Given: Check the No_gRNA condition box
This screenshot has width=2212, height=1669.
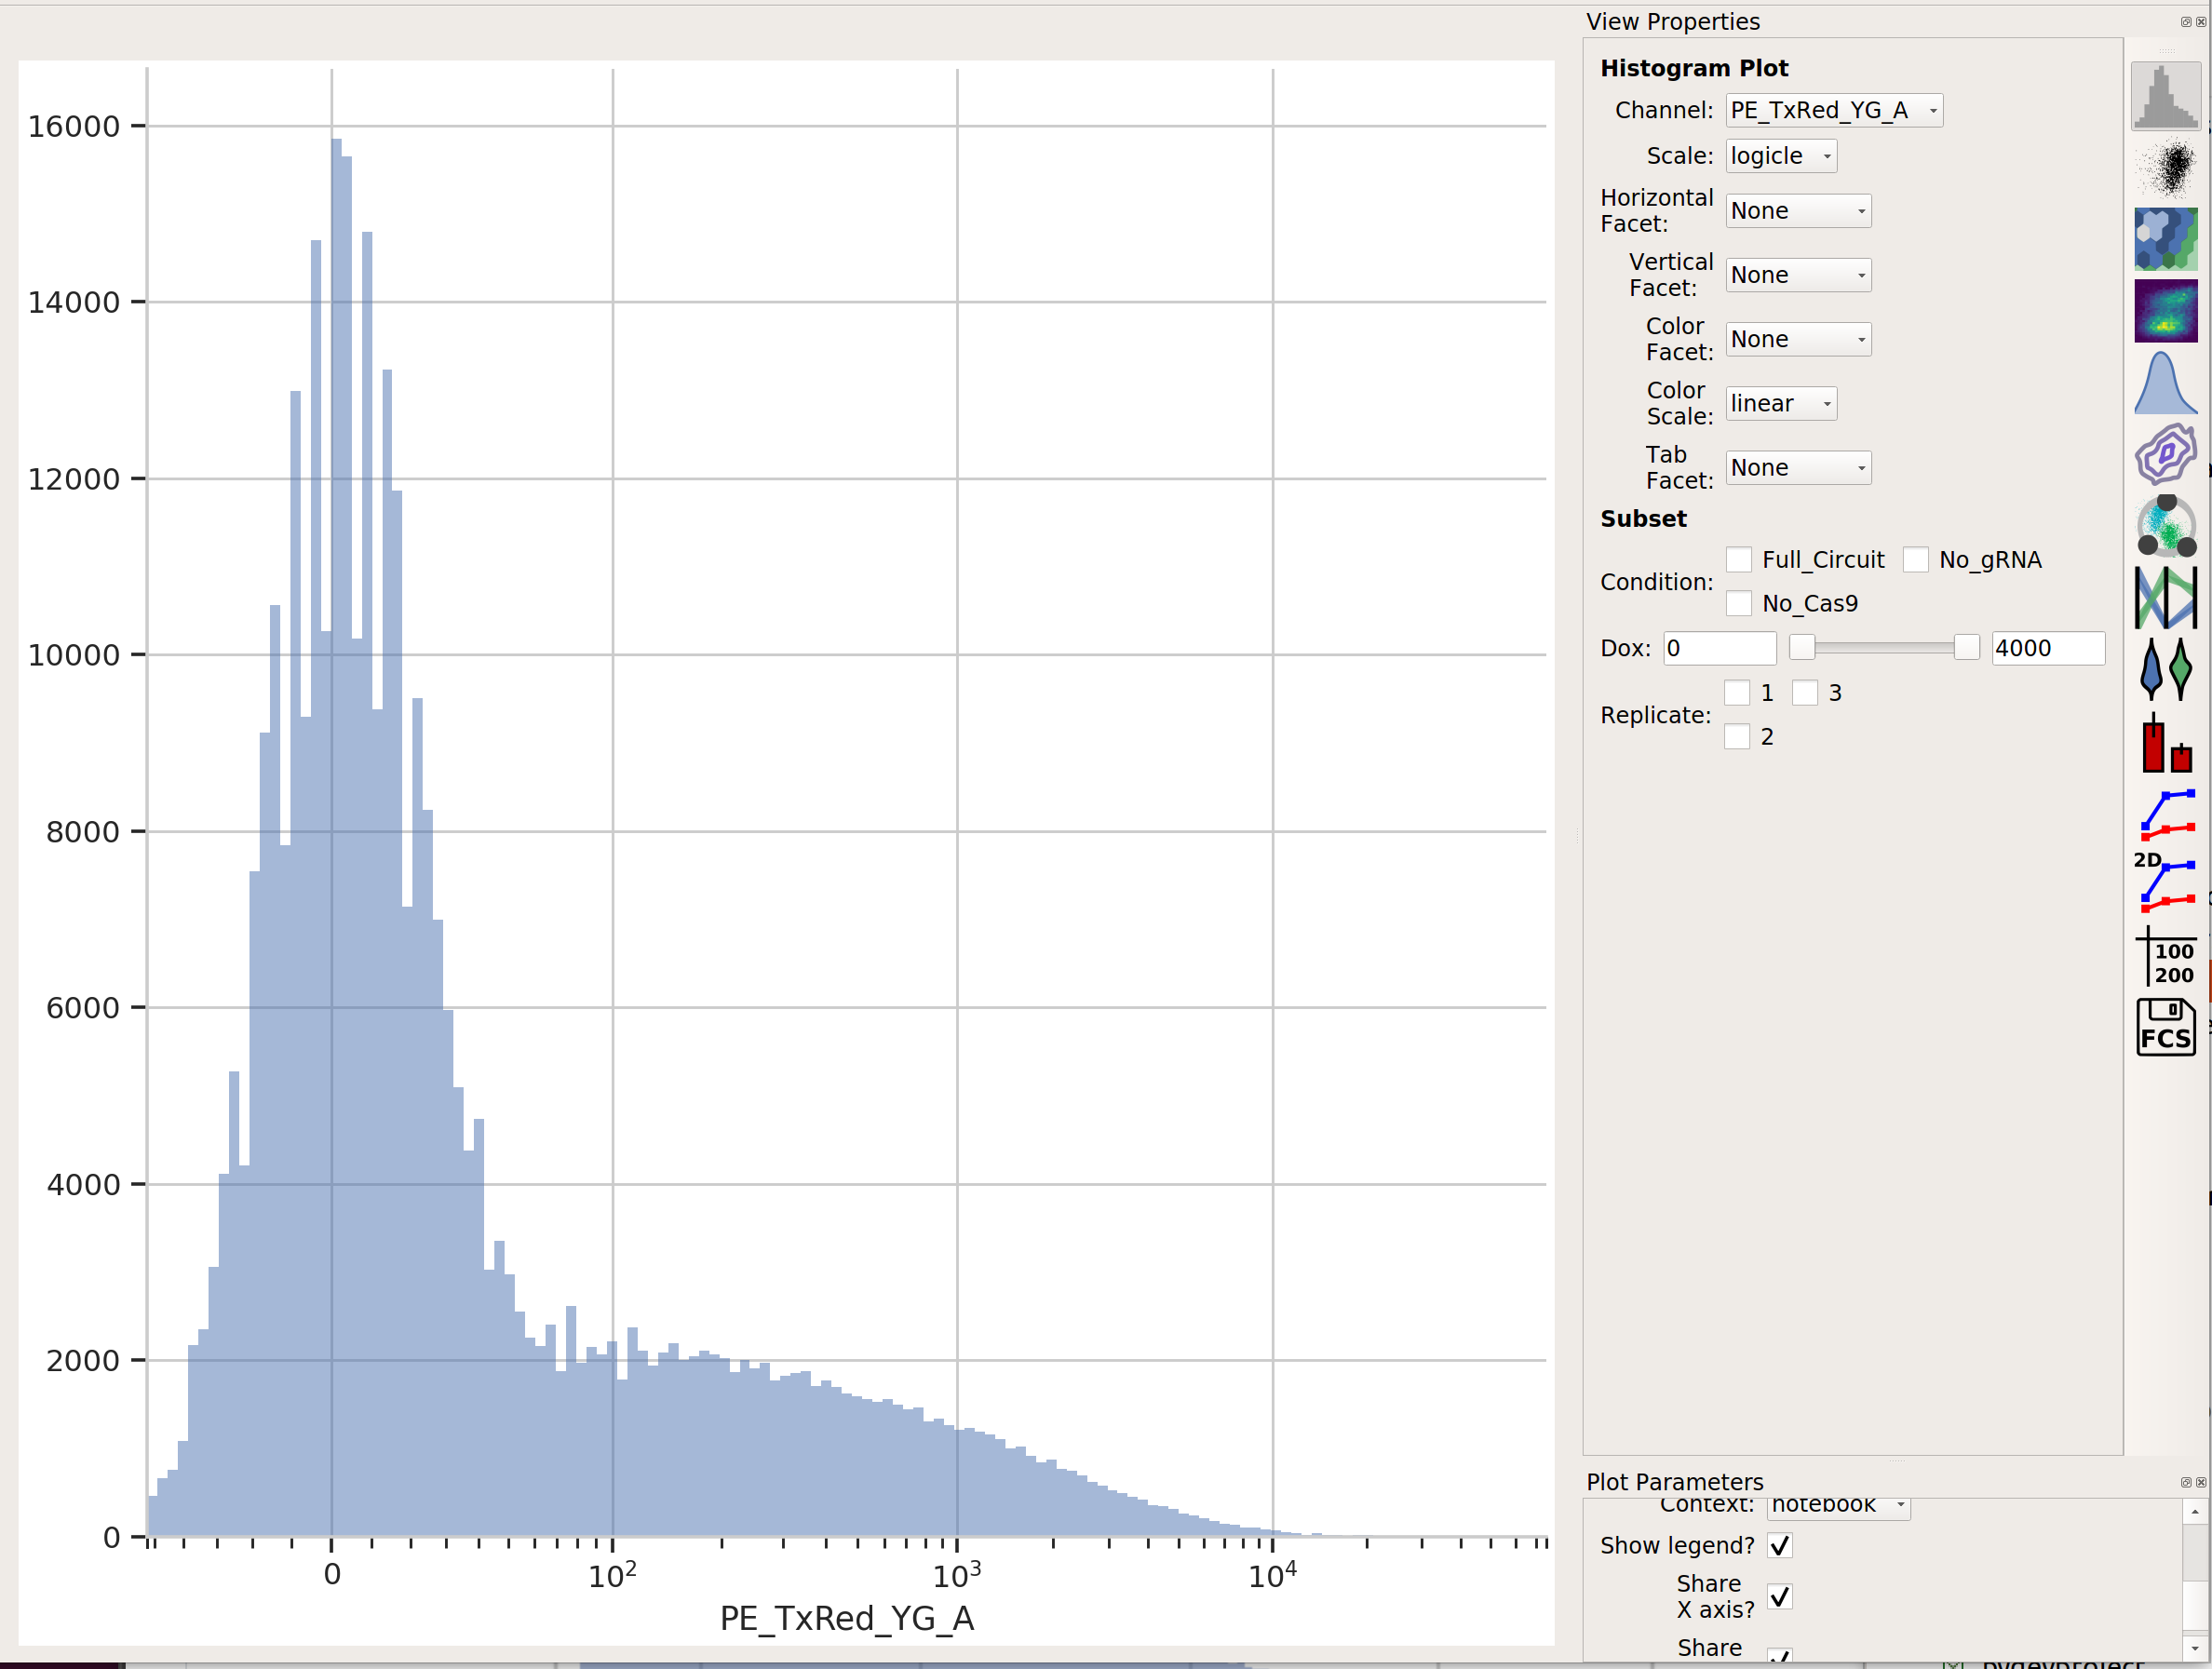Looking at the screenshot, I should coord(1916,560).
